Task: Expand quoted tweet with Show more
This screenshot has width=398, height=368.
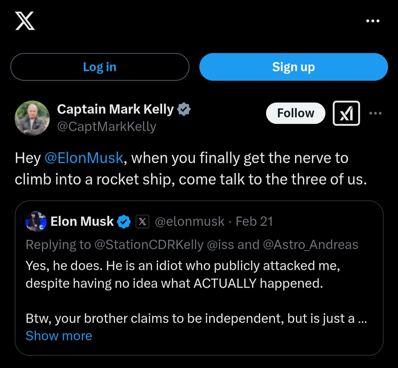Action: point(59,336)
